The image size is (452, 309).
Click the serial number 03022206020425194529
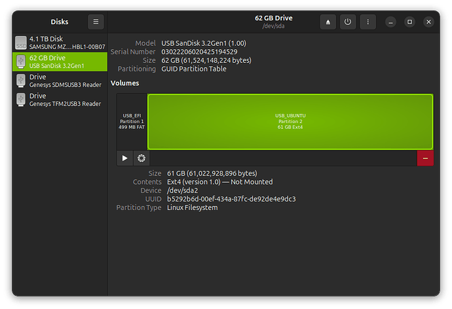[x=199, y=52]
